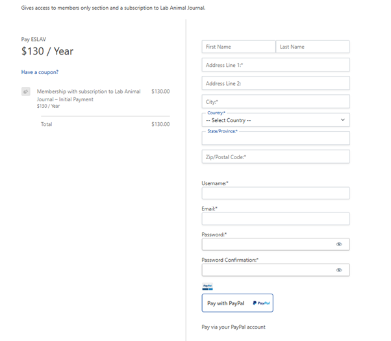This screenshot has width=391, height=341.
Task: Click inside the Password field
Action: pyautogui.click(x=266, y=244)
